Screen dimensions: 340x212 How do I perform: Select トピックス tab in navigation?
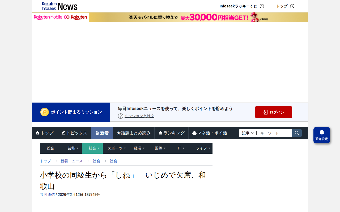click(x=74, y=133)
